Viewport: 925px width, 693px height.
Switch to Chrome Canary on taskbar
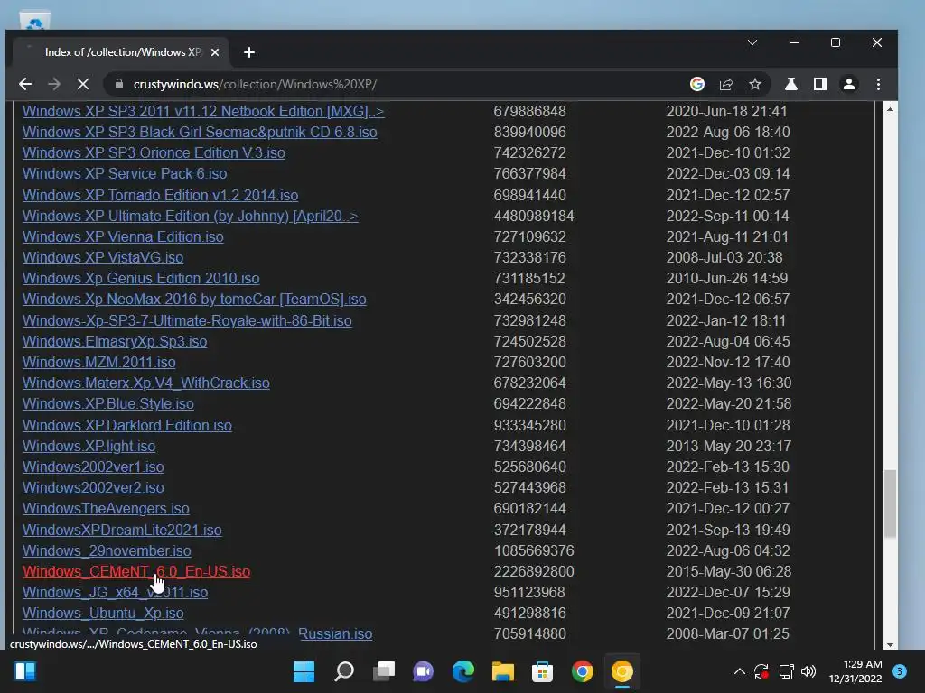(x=621, y=671)
